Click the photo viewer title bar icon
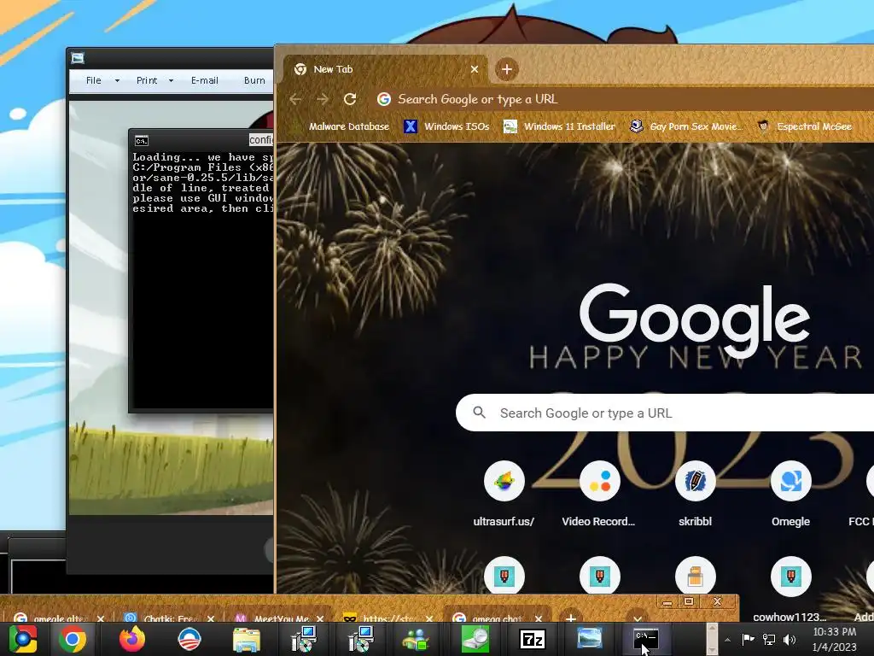The image size is (874, 656). (78, 58)
